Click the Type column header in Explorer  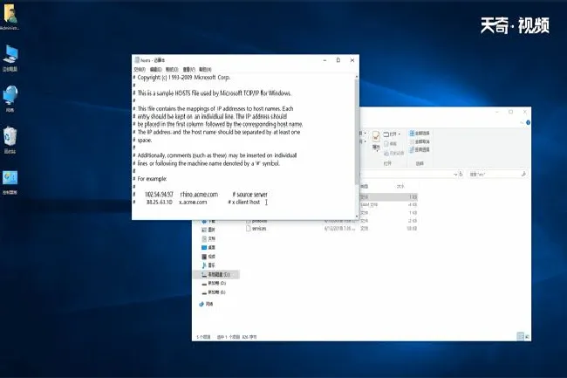364,187
